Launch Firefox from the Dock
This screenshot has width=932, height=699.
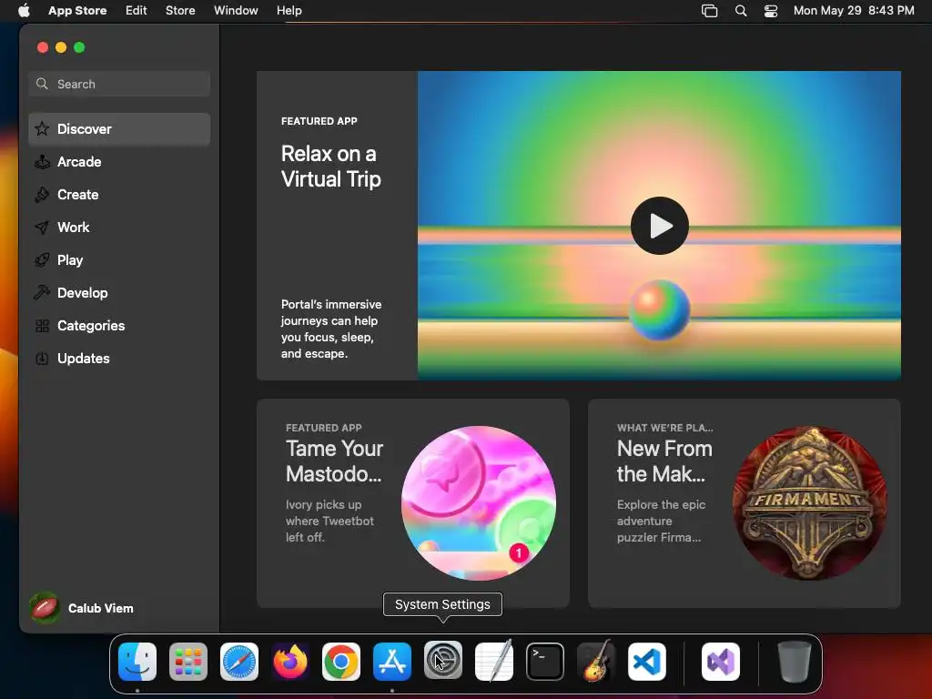290,662
